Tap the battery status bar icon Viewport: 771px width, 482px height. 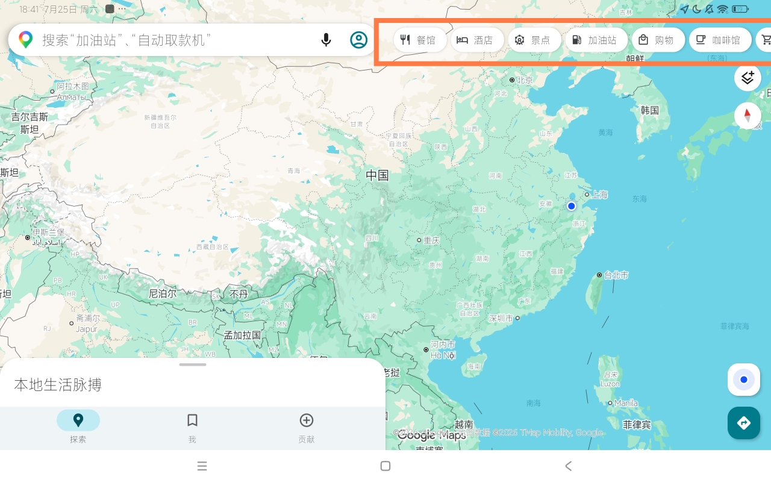(740, 9)
